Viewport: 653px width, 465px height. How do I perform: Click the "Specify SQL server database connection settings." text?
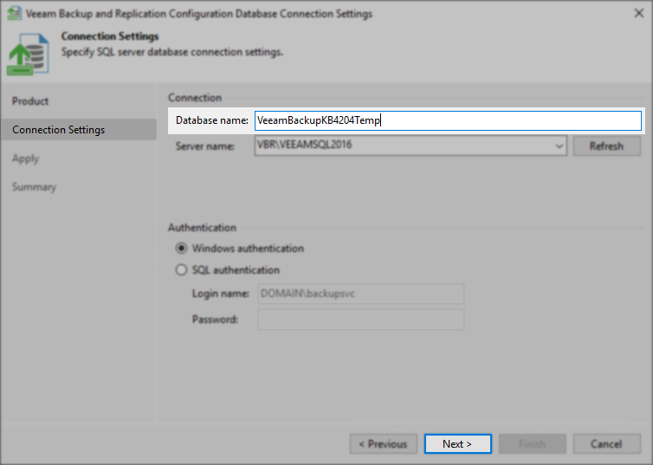(172, 52)
